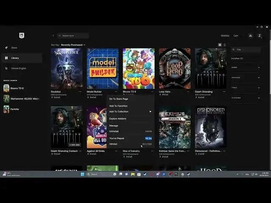
Task: Open the Windows Start button
Action: [83, 174]
